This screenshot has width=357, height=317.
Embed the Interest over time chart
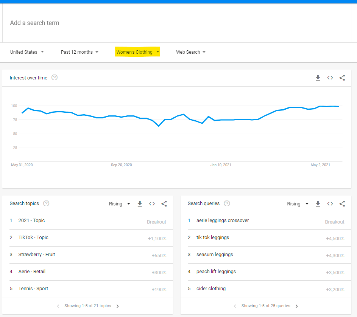[330, 78]
